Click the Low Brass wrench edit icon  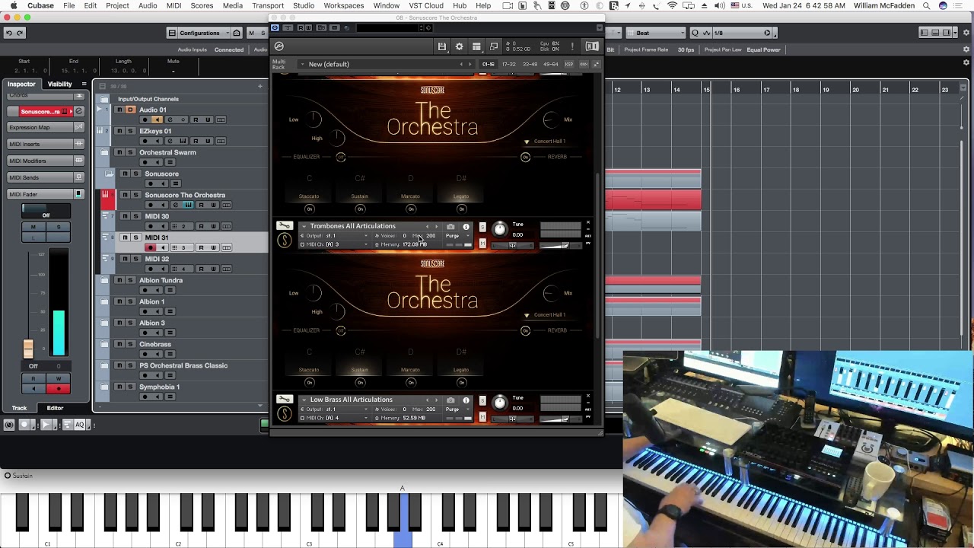click(284, 400)
